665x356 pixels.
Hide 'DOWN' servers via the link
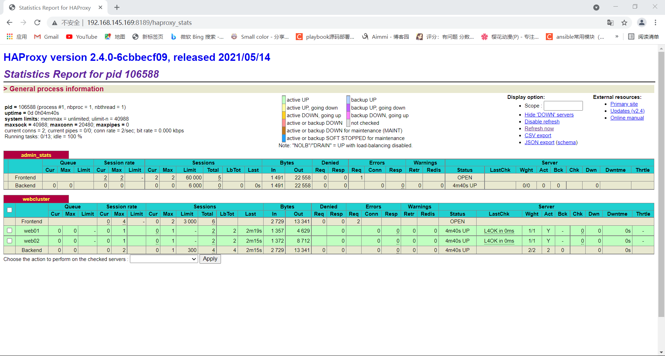click(x=549, y=115)
